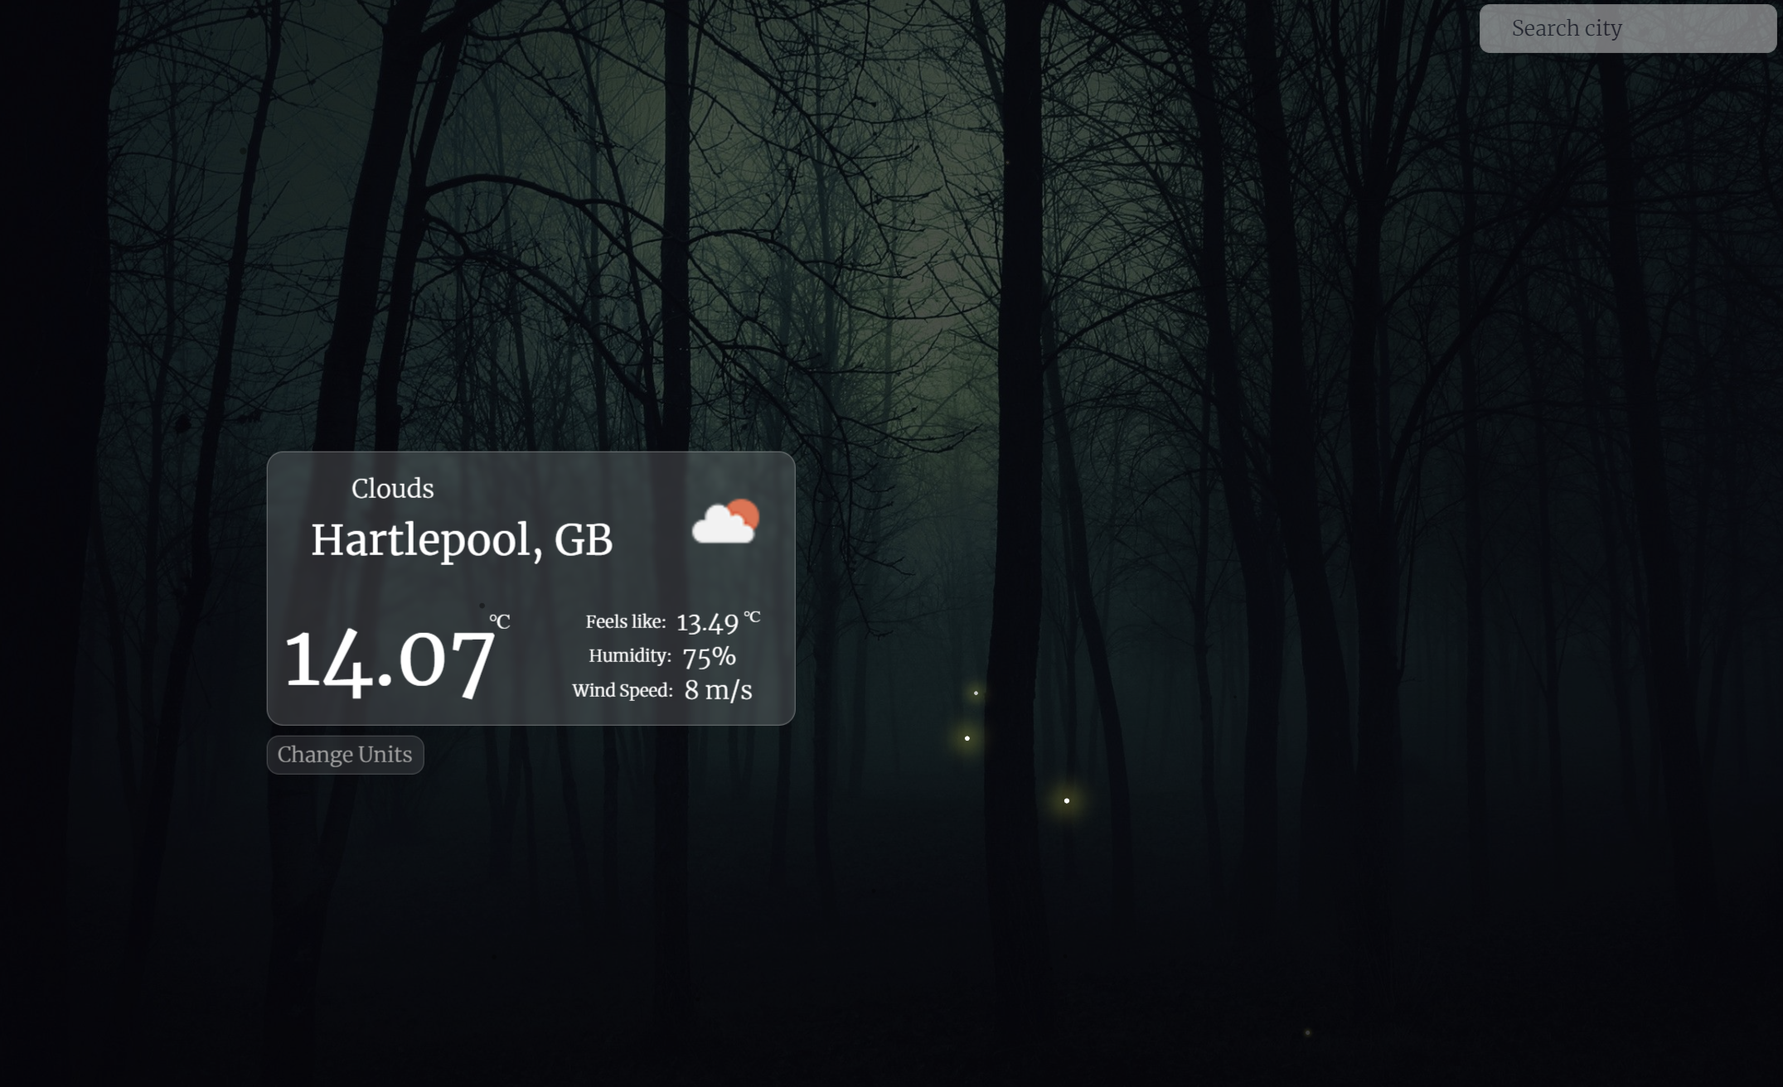Click the °C symbol beside main temperature
Image resolution: width=1783 pixels, height=1087 pixels.
499,621
